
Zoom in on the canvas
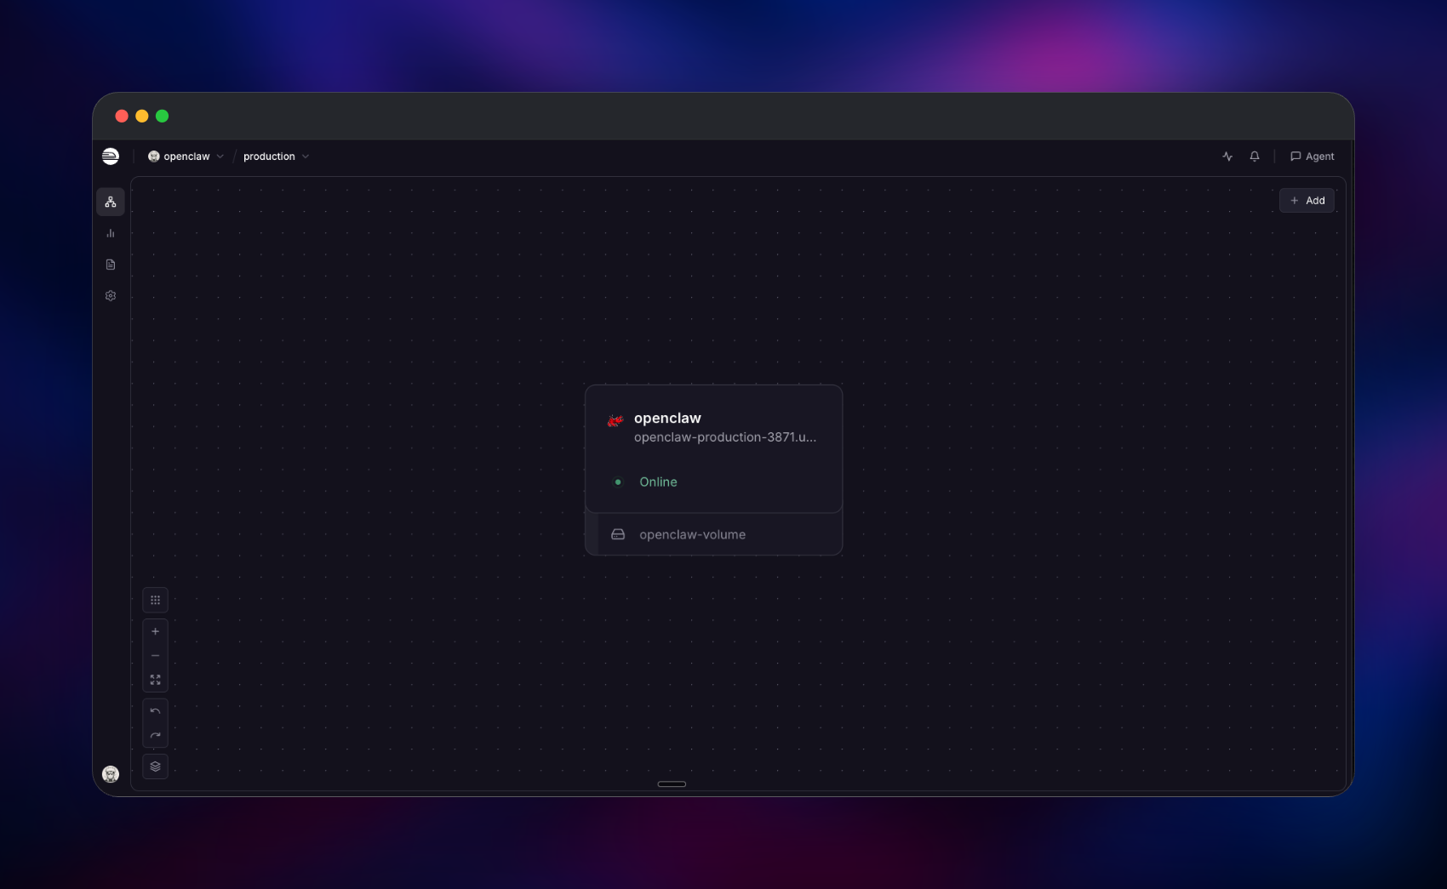155,632
